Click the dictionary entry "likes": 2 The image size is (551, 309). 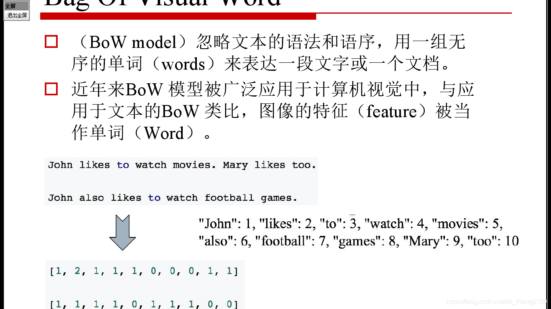click(x=286, y=224)
